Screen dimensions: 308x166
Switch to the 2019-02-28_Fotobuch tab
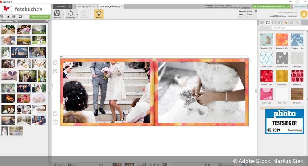[x=86, y=7]
